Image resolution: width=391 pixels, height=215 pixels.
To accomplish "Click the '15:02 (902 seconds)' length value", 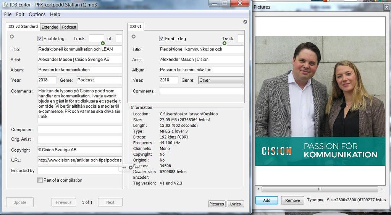I will click(x=179, y=126).
